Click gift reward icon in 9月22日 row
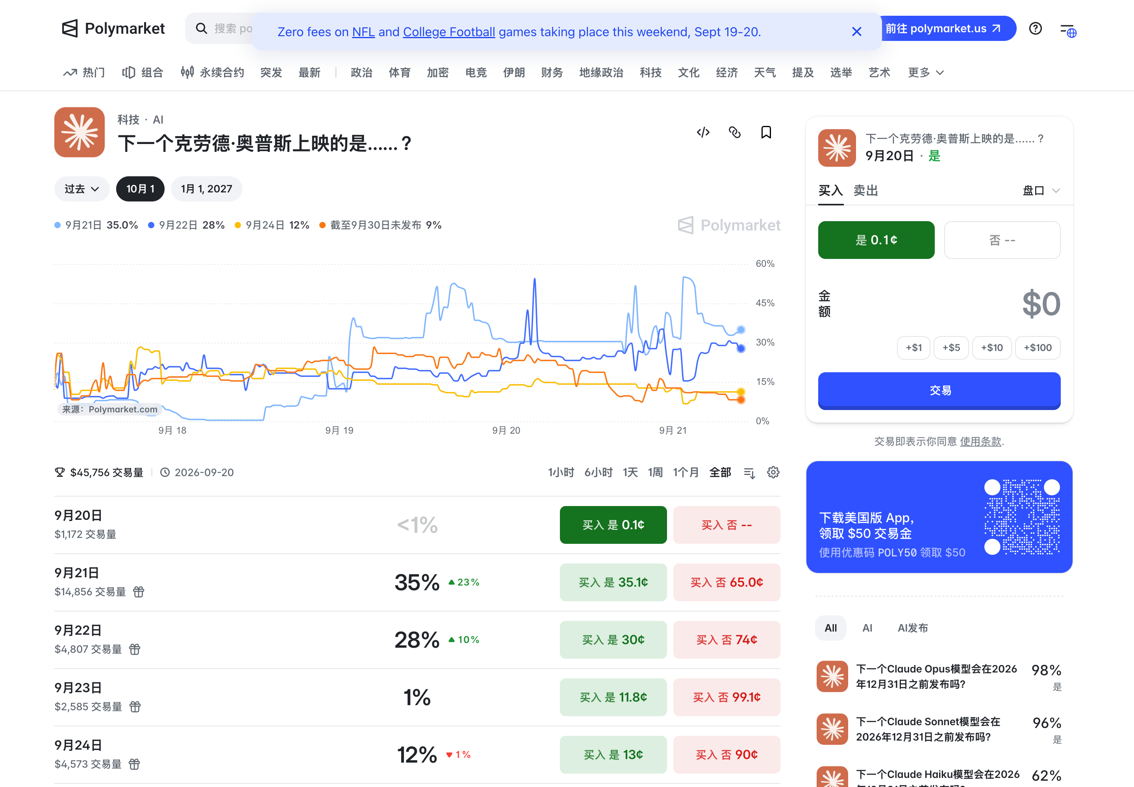 click(x=135, y=649)
